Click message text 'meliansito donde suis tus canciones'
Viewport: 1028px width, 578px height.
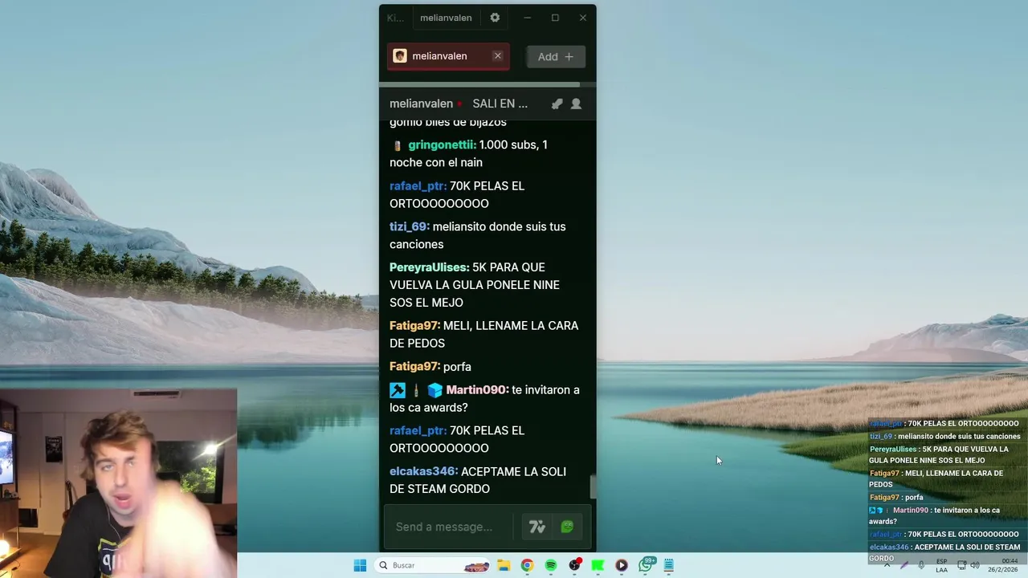[x=478, y=235]
